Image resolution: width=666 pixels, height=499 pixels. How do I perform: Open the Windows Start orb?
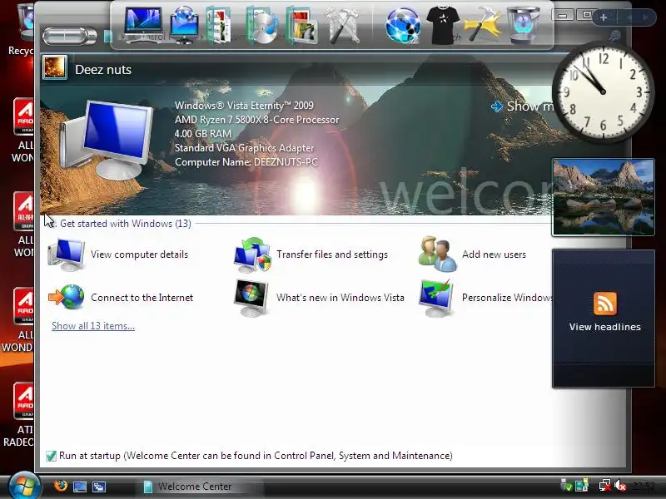23,486
